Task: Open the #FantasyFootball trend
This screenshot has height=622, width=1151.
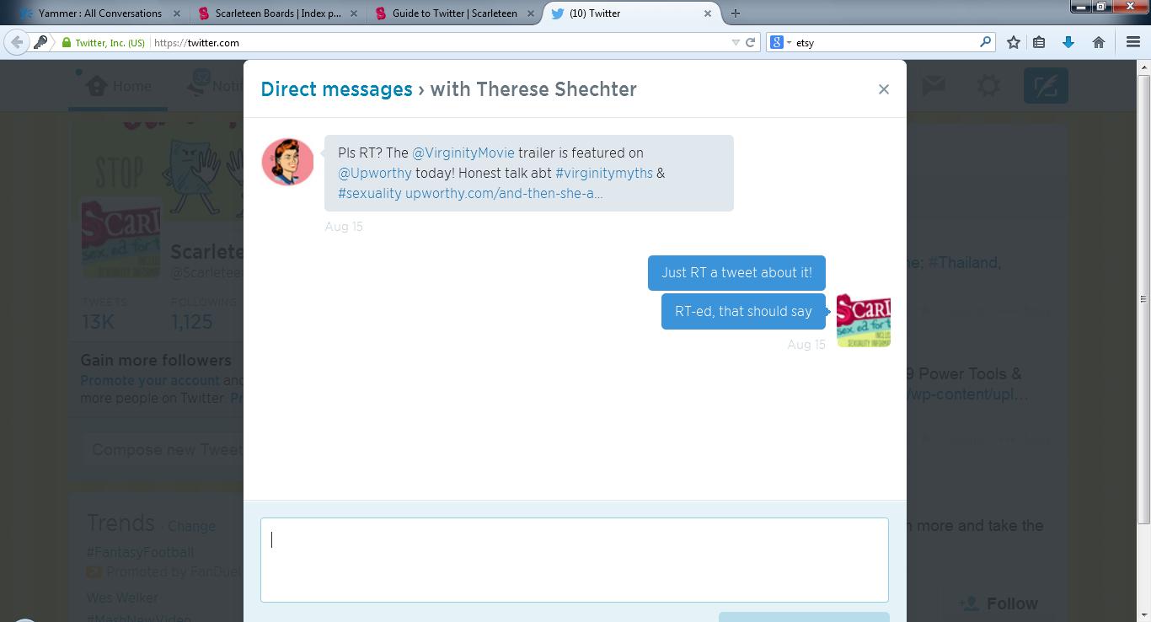Action: coord(140,552)
